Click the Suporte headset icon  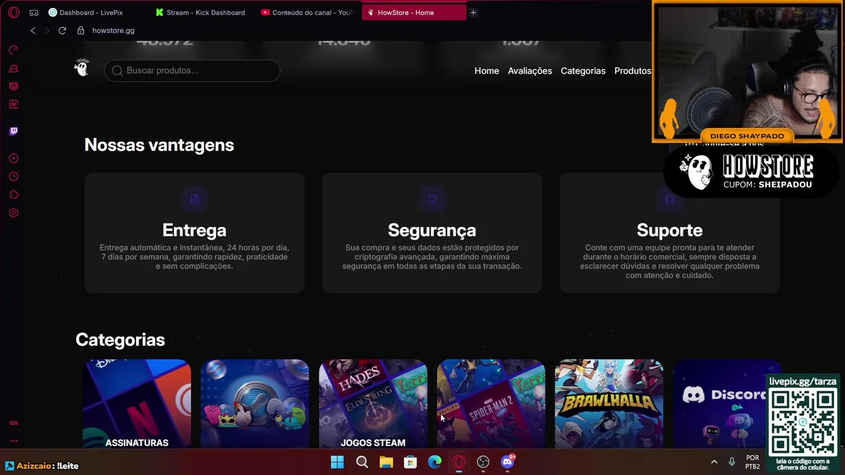pyautogui.click(x=670, y=199)
